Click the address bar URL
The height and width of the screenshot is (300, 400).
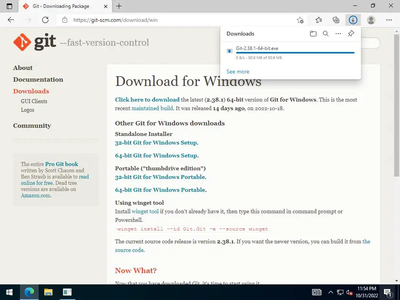[115, 20]
